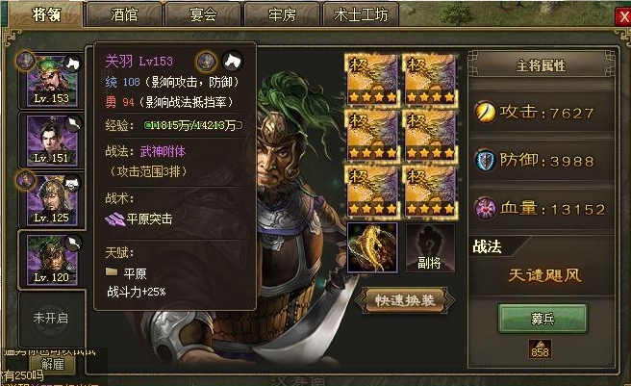The width and height of the screenshot is (631, 386).
Task: Click the green 募兵 recruit button
Action: (x=543, y=319)
